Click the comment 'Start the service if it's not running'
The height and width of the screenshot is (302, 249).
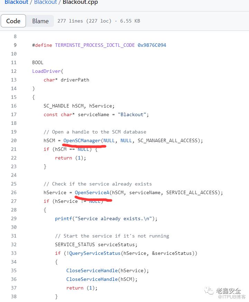click(x=112, y=236)
